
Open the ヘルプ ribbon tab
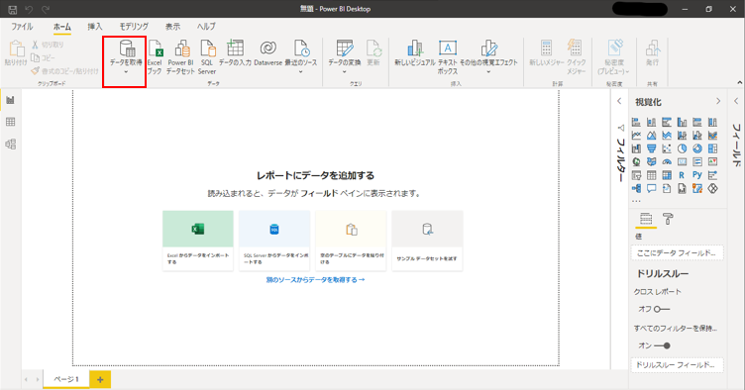(206, 27)
